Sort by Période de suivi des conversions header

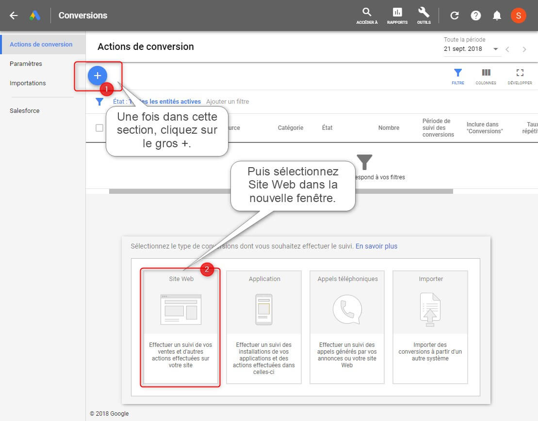click(x=438, y=128)
